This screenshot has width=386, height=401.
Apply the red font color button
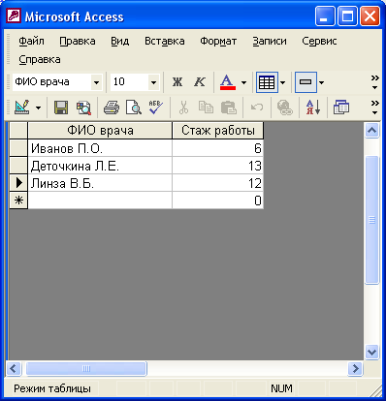point(228,82)
